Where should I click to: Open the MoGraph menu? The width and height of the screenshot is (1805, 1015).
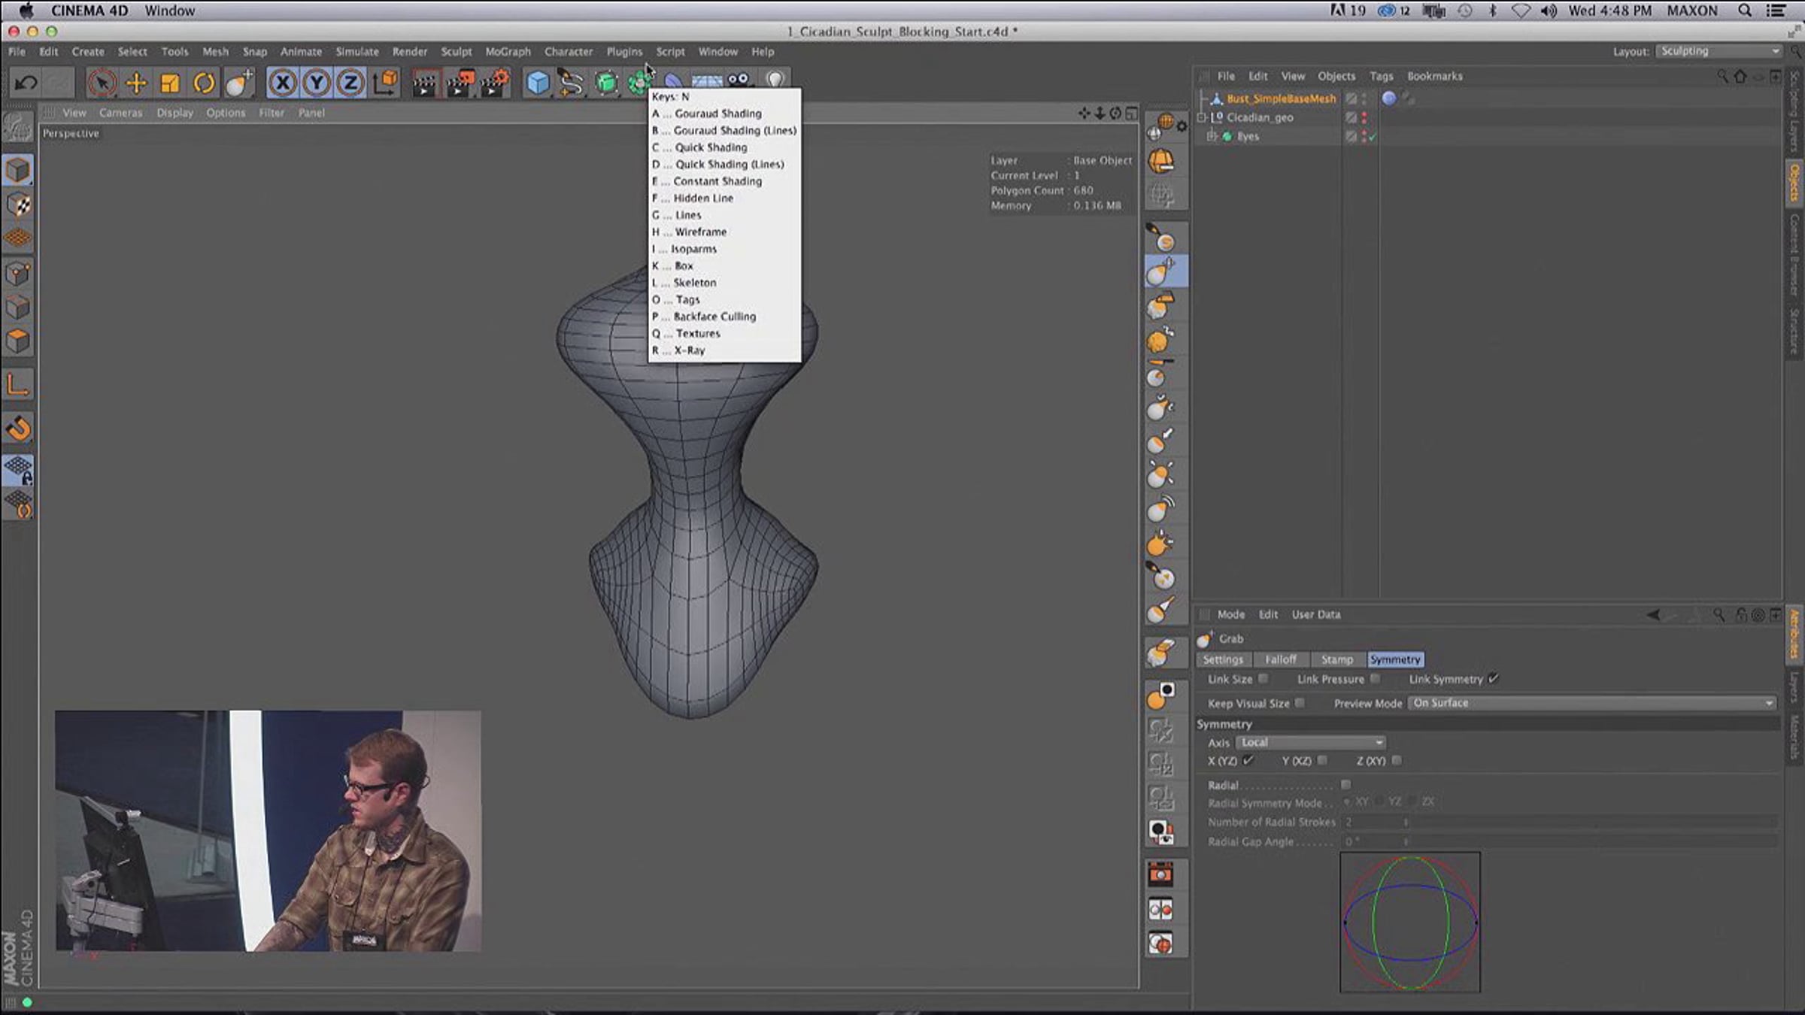pyautogui.click(x=508, y=52)
